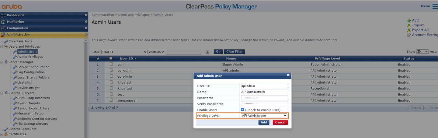Click the greyed Export button below table

(x=416, y=108)
